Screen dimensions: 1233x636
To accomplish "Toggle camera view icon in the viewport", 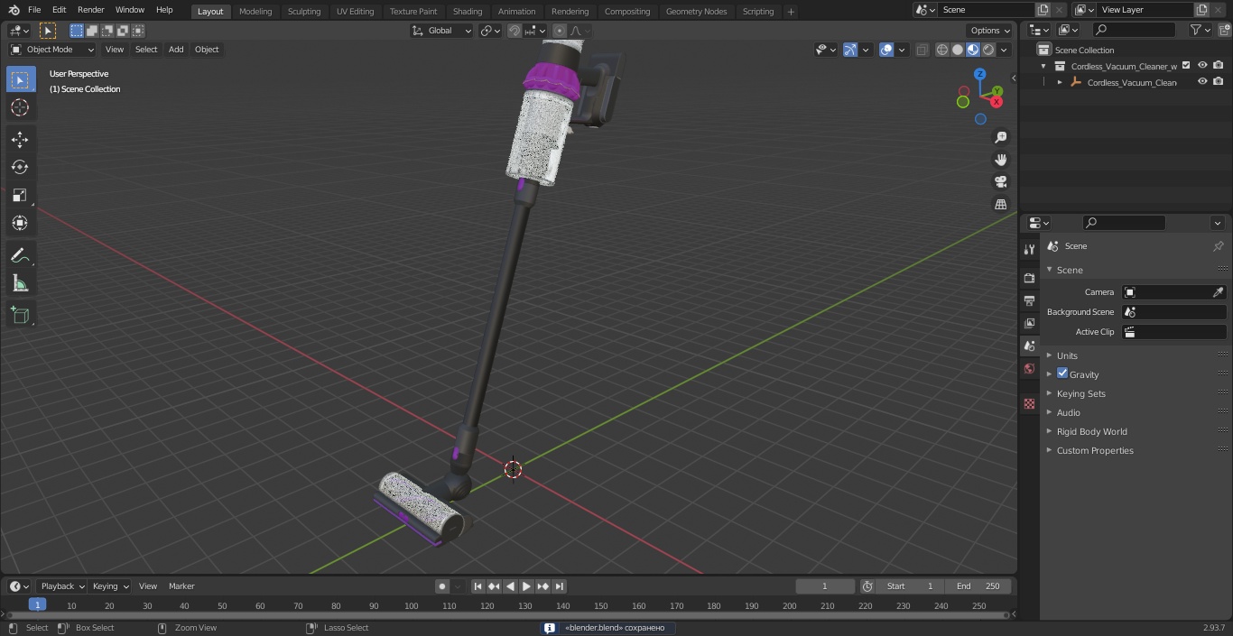I will 1000,182.
